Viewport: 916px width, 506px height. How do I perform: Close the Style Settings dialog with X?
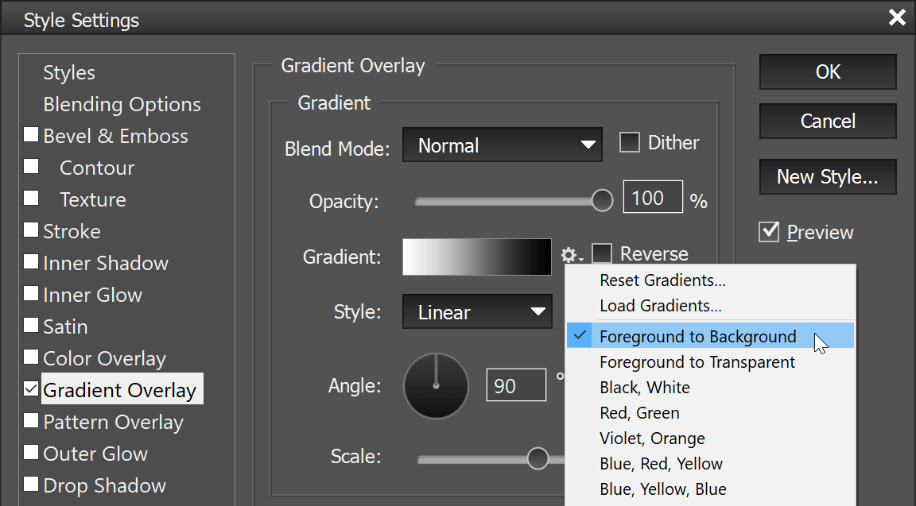point(897,17)
